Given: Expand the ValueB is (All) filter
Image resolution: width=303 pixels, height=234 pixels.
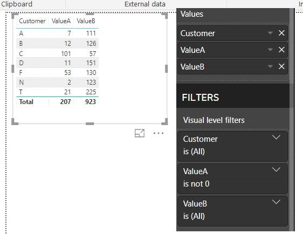Looking at the screenshot, I should tap(276, 202).
